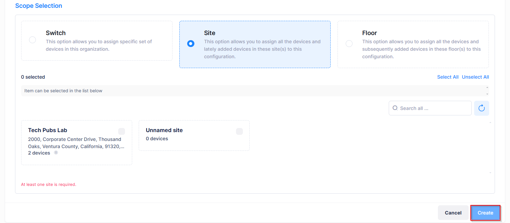The height and width of the screenshot is (223, 510).
Task: Click the site list's scroll-down arrow
Action: coord(490,173)
